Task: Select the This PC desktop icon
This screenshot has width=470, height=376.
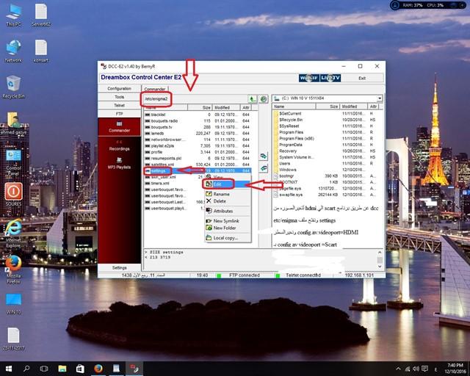Action: coord(13,15)
